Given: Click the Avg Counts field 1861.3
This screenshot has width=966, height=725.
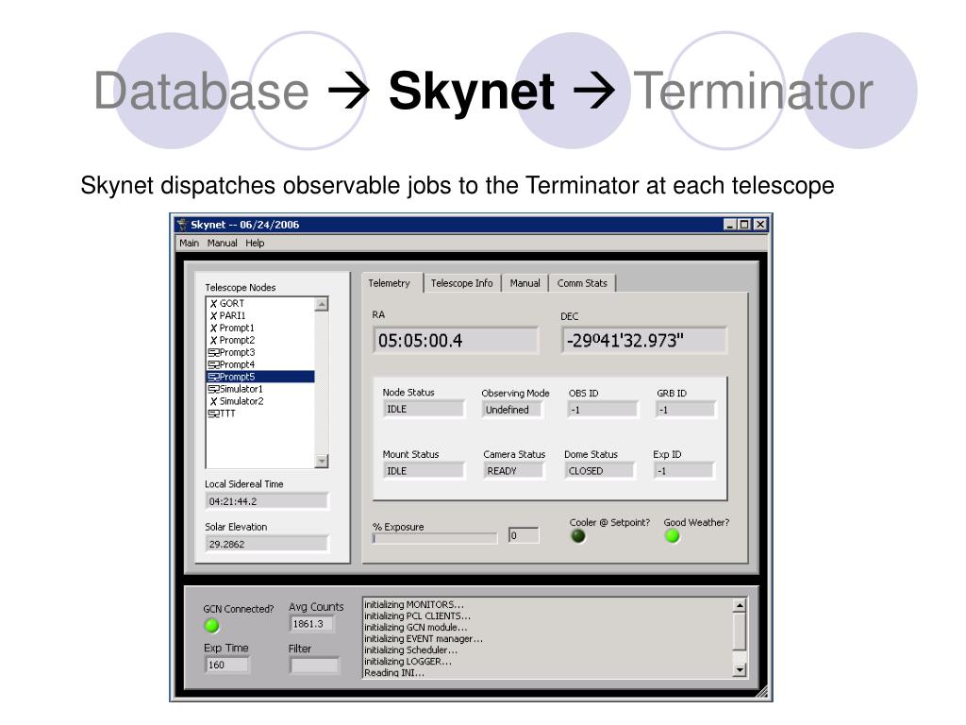Looking at the screenshot, I should (311, 624).
